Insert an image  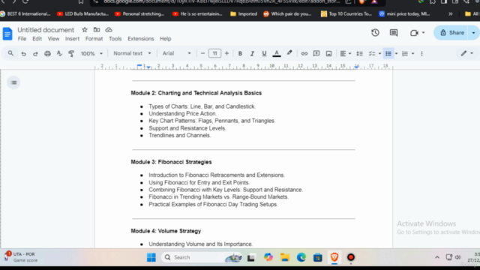(328, 53)
